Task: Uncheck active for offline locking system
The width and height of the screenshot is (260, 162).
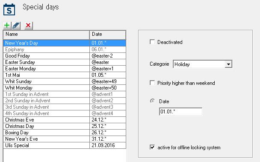Action: (x=152, y=147)
